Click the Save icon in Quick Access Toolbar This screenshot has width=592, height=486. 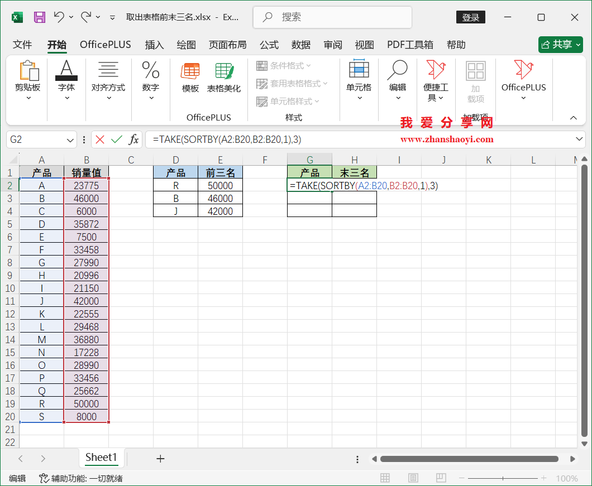tap(39, 17)
